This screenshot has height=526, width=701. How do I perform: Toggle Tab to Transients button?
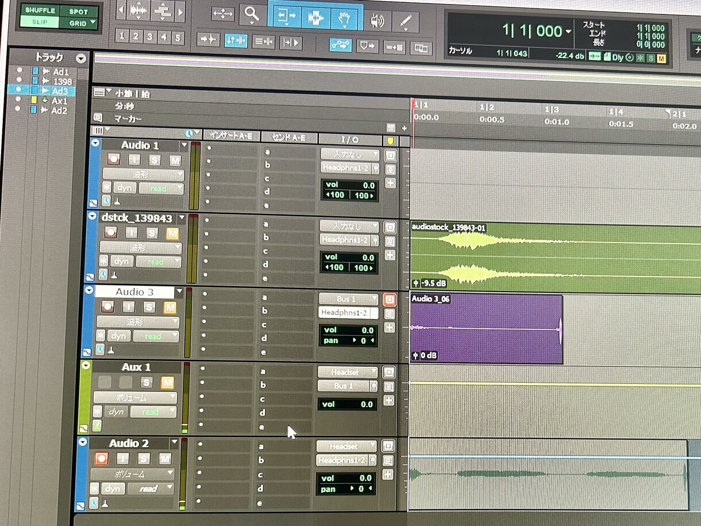click(208, 39)
